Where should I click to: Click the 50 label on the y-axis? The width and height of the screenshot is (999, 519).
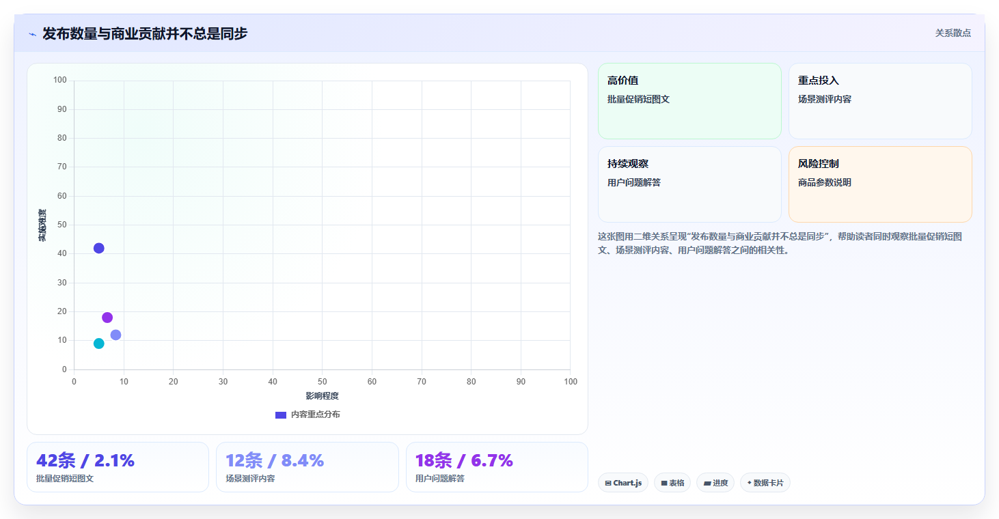pyautogui.click(x=61, y=225)
